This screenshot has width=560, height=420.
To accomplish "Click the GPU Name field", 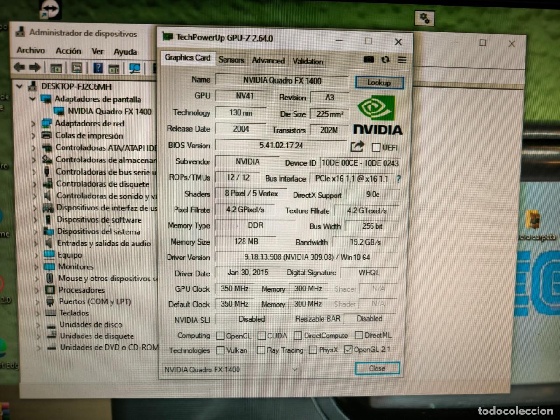I will tap(281, 80).
